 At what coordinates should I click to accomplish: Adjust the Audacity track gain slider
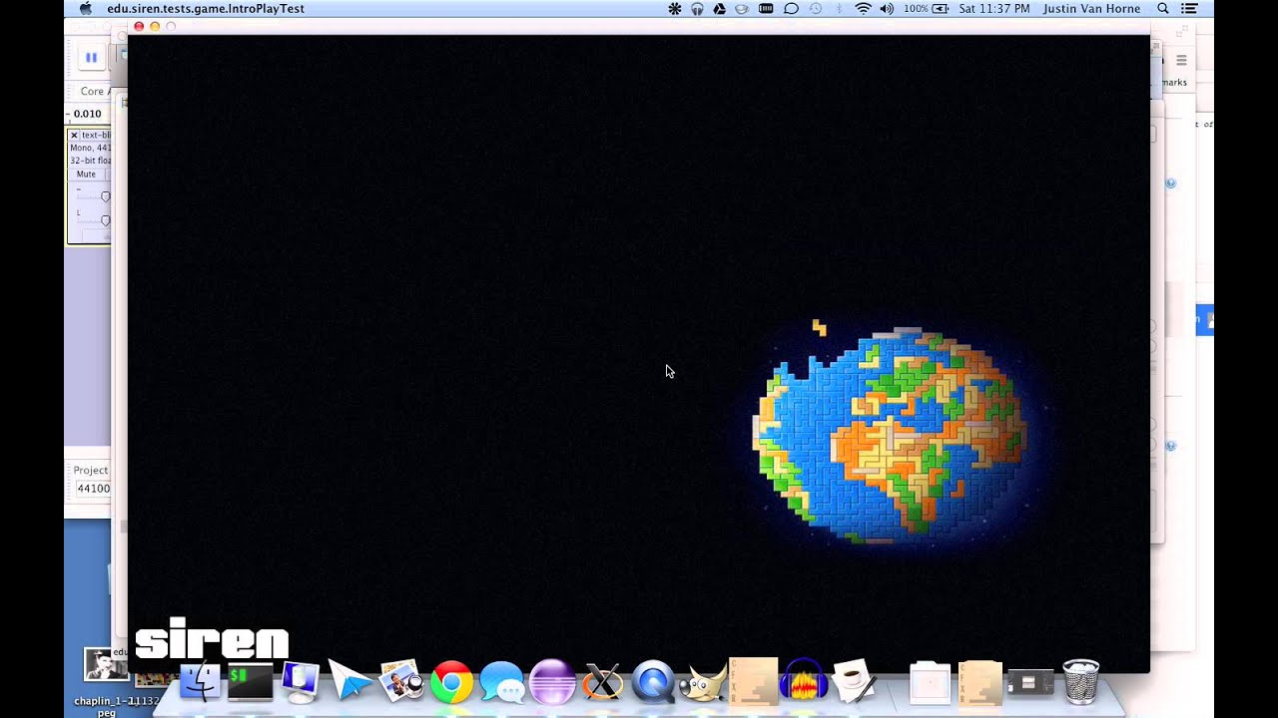(105, 196)
